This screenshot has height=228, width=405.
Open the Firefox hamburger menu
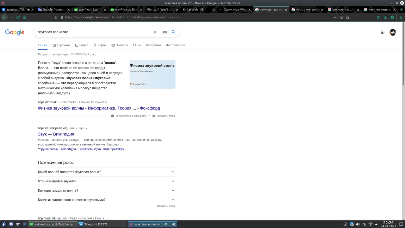pos(401,17)
